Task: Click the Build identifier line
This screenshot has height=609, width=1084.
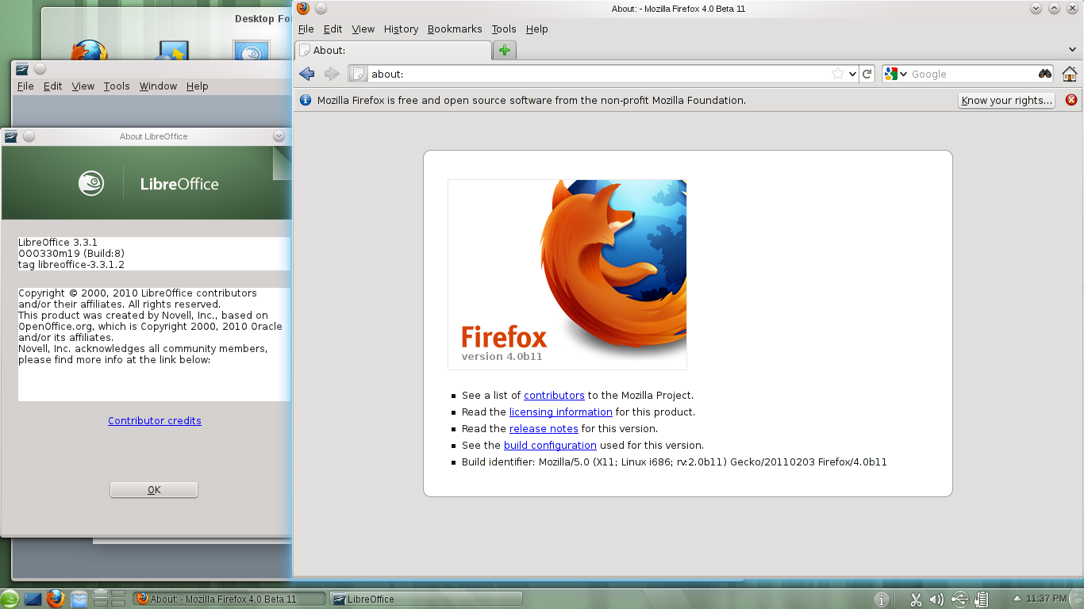Action: pos(675,462)
